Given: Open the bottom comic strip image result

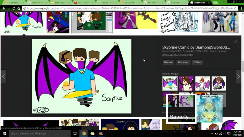Looking at the screenshot, I should [x=80, y=123].
